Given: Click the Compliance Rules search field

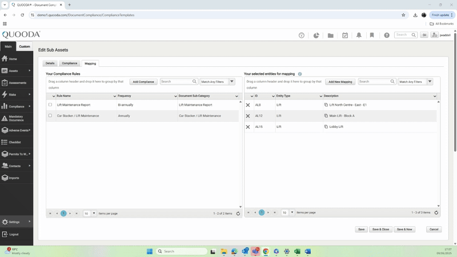Looking at the screenshot, I should coord(179,82).
